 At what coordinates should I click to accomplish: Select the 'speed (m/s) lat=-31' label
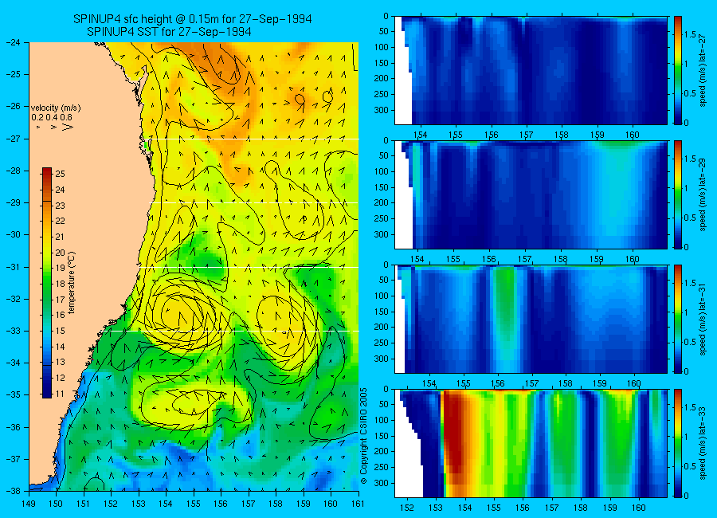(x=703, y=319)
